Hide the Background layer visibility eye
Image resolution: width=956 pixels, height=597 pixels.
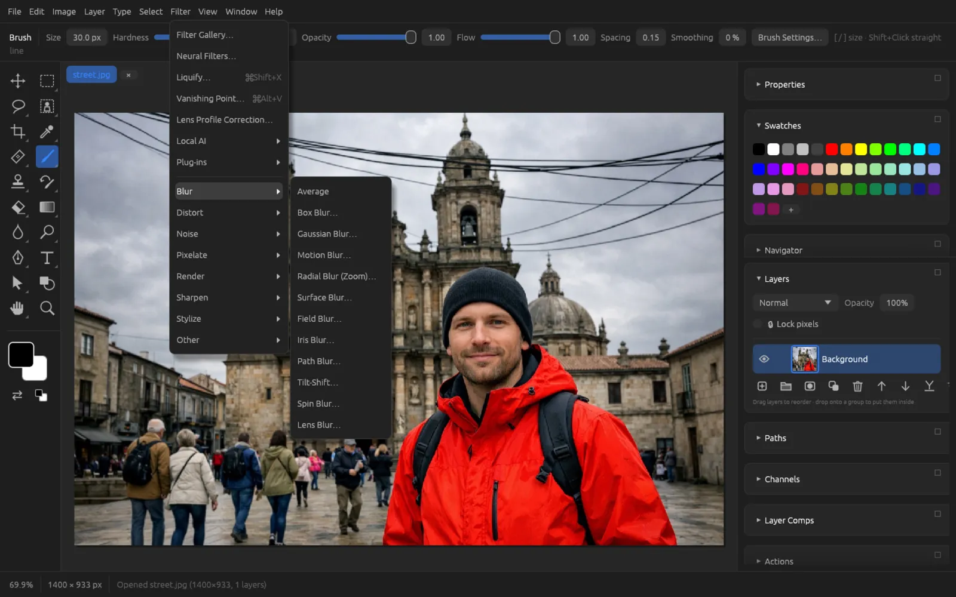(x=764, y=359)
